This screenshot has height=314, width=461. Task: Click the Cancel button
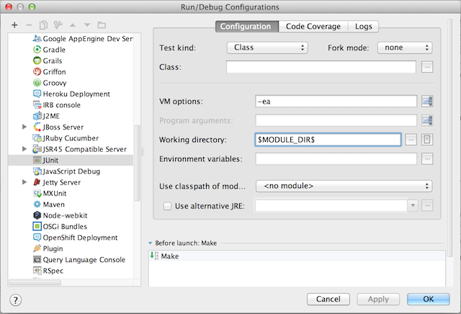328,300
